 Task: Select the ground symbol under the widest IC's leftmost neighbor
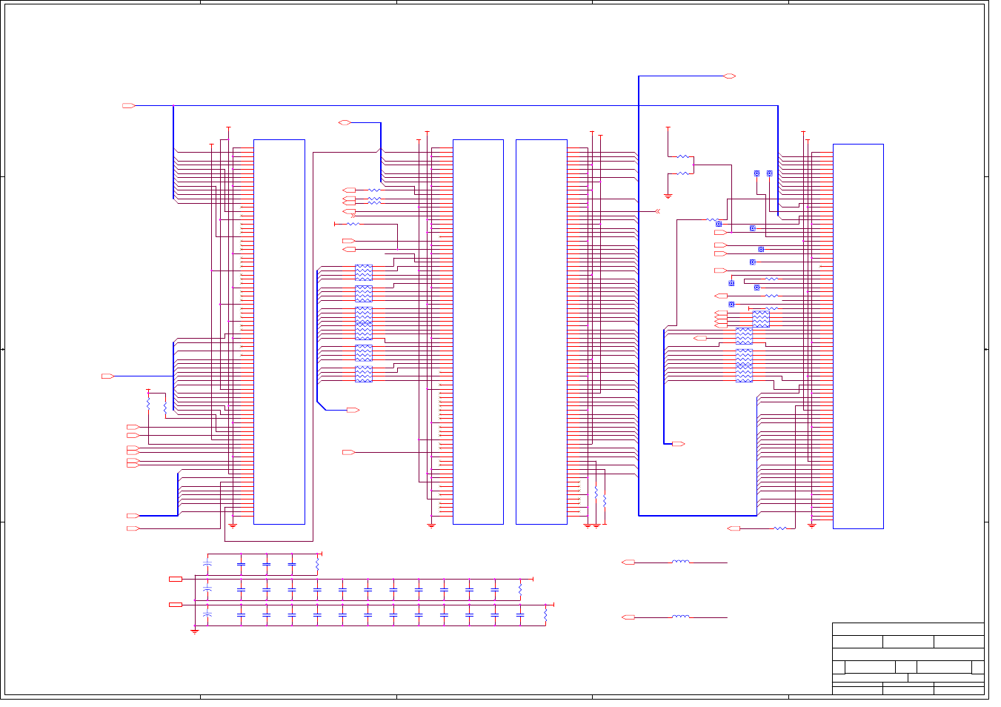click(x=233, y=526)
